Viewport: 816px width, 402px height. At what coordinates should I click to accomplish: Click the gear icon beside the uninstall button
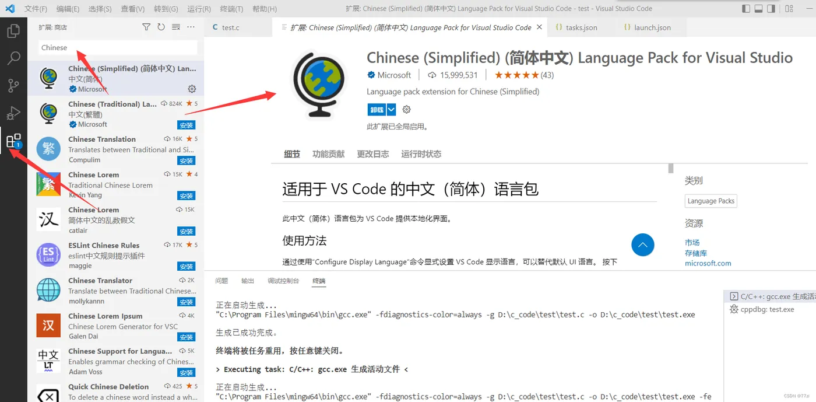tap(407, 109)
